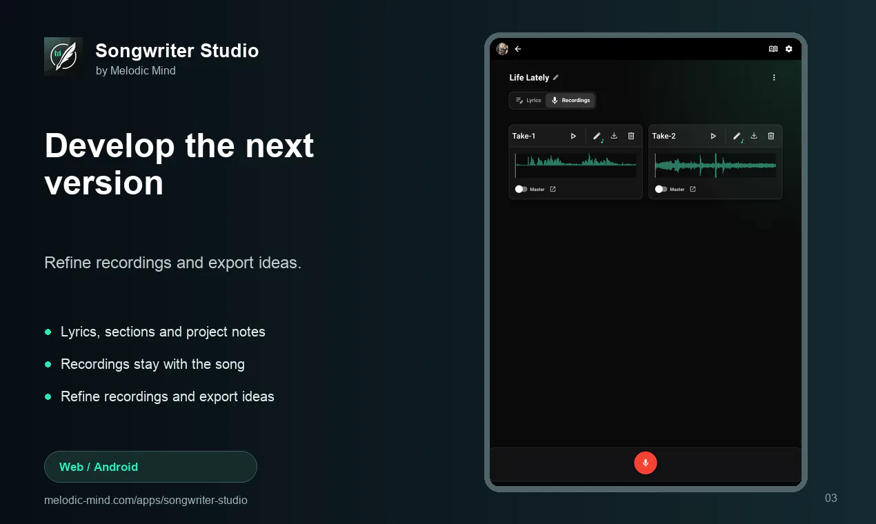Rename the Life Lately song title

click(556, 77)
